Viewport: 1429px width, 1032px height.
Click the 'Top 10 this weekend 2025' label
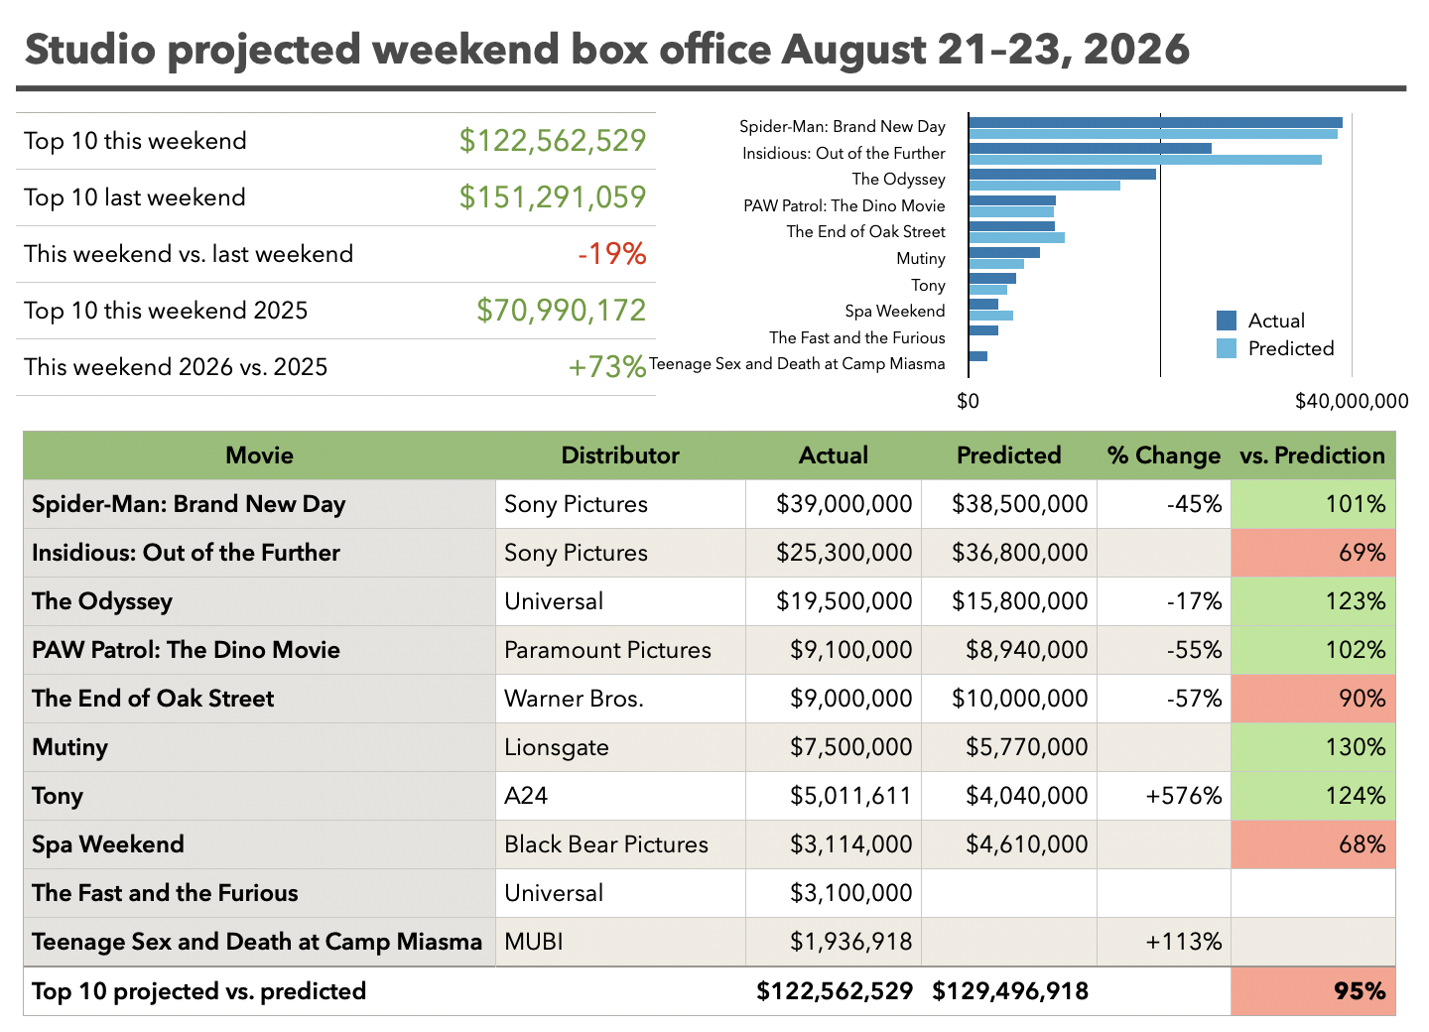(166, 311)
